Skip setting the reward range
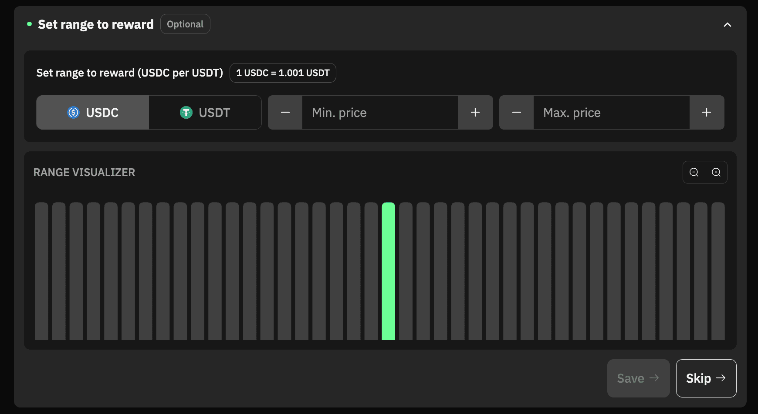 706,378
